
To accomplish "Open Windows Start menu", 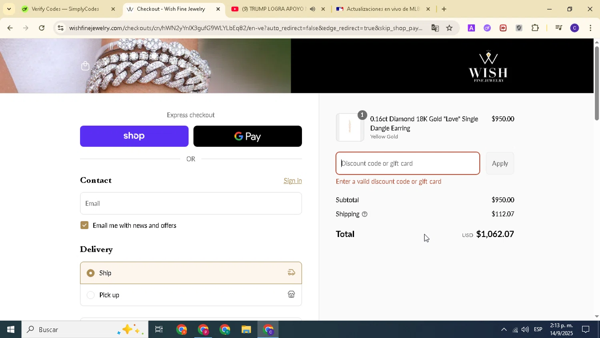I will pyautogui.click(x=10, y=330).
